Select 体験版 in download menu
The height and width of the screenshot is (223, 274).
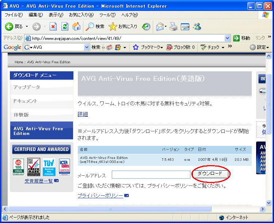click(42, 115)
